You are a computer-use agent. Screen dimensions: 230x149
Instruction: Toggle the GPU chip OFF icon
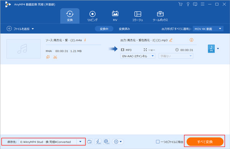[107, 142]
